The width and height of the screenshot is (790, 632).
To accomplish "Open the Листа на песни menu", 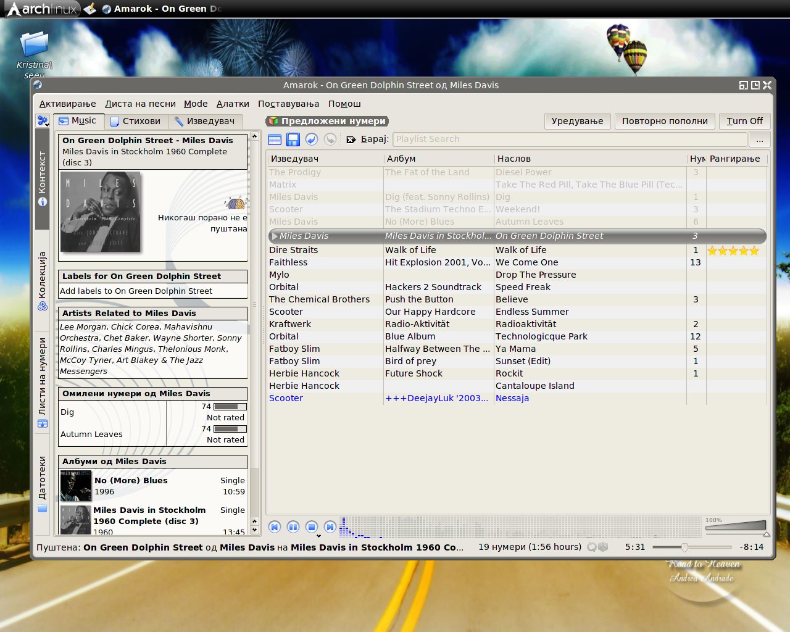I will coord(140,104).
